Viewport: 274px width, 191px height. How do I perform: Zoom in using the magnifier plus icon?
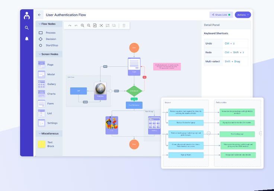tap(82, 26)
